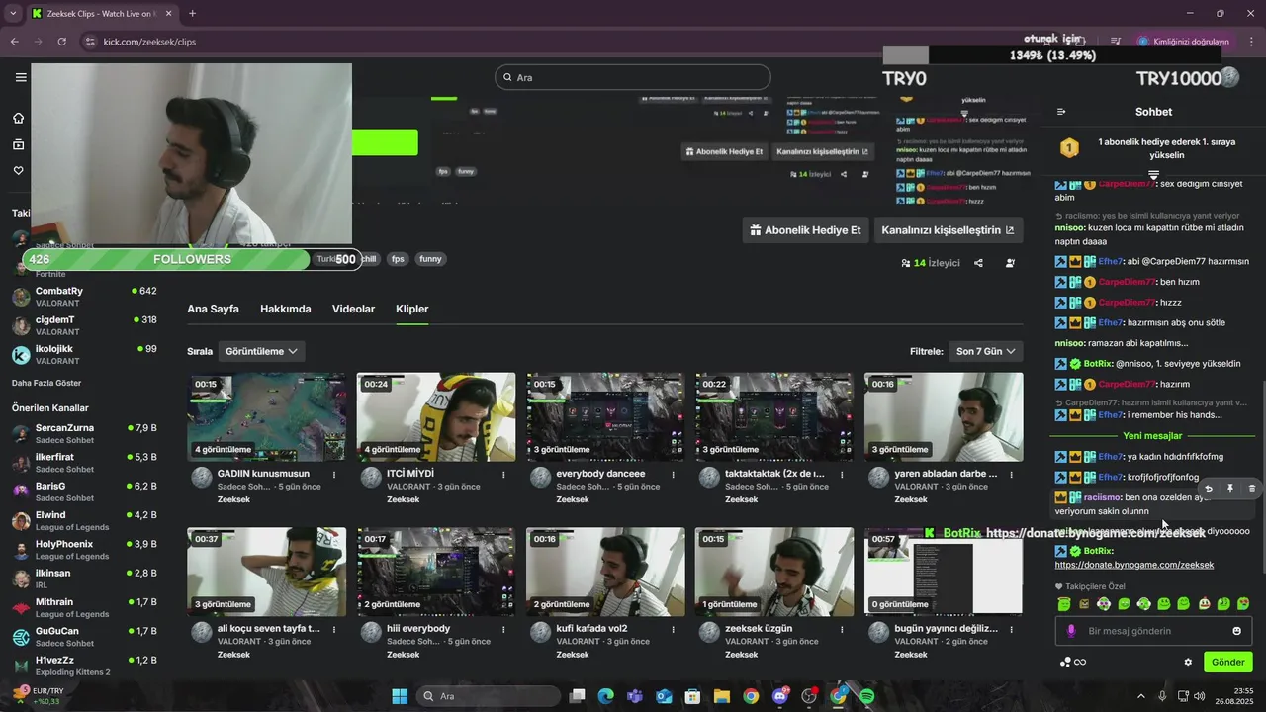Viewport: 1266px width, 712px height.
Task: Open the Son 7 Gün filter dropdown
Action: (x=984, y=351)
